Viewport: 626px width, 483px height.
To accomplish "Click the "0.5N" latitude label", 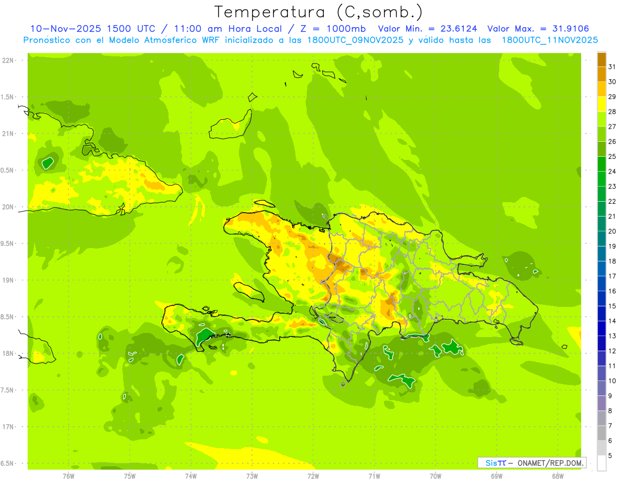I will (x=7, y=170).
